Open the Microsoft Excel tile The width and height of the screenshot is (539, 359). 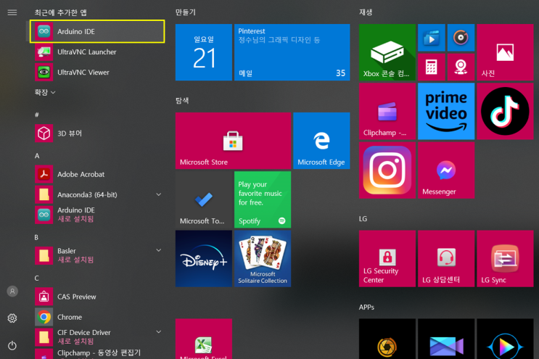click(204, 339)
